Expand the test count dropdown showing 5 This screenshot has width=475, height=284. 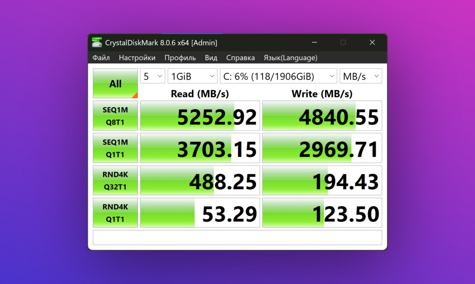152,76
